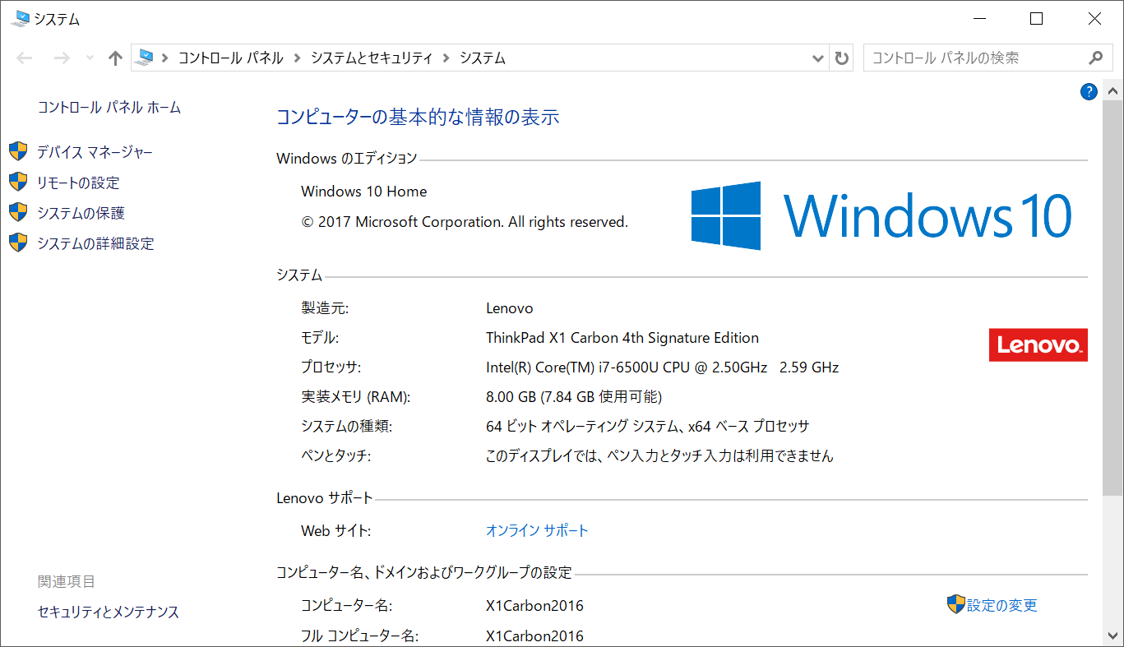Select コントロール パネル in the breadcrumb
Screen dimensions: 1124x647
[230, 58]
